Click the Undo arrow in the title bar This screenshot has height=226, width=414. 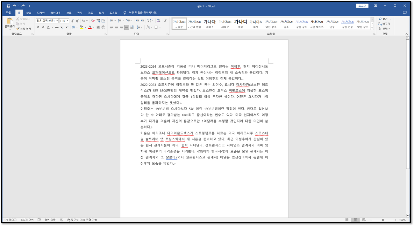click(15, 6)
